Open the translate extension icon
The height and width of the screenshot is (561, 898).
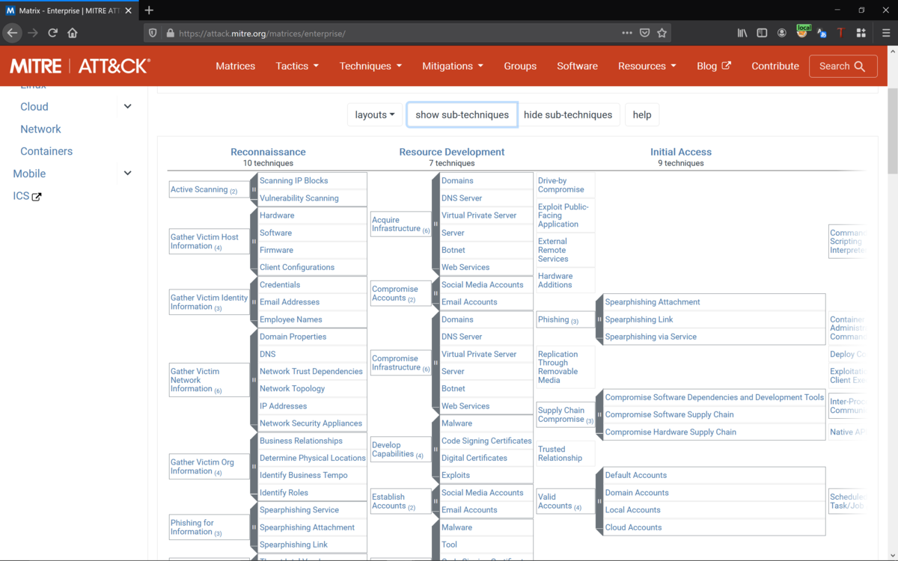[x=822, y=33]
